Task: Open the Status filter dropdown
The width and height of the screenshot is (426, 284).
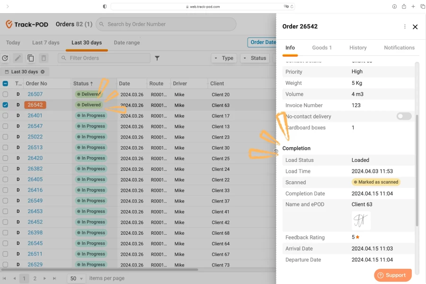Action: tap(254, 58)
